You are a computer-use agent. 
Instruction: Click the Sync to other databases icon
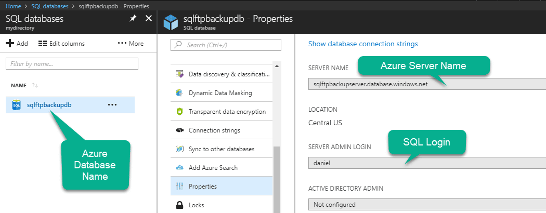click(x=179, y=149)
